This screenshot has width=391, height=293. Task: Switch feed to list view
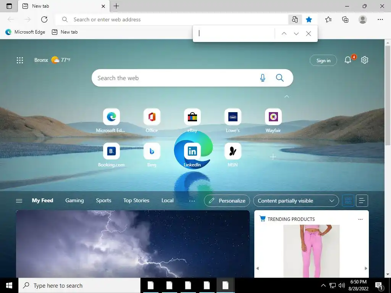coord(362,201)
